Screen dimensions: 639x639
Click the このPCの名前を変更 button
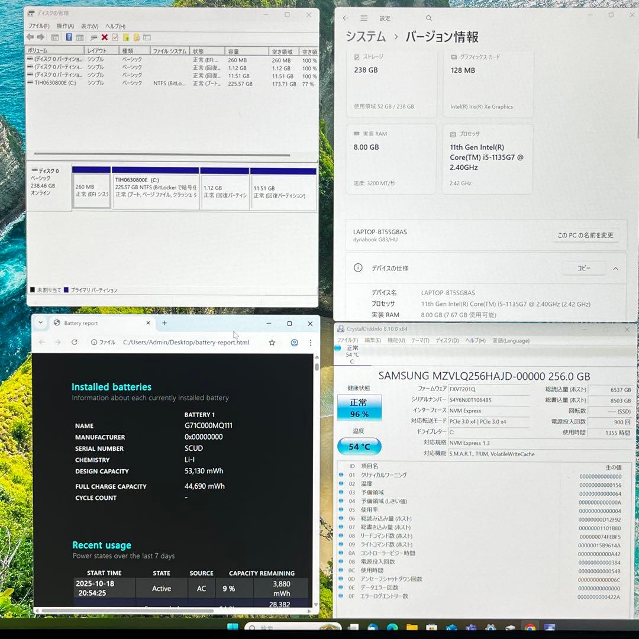tap(585, 235)
